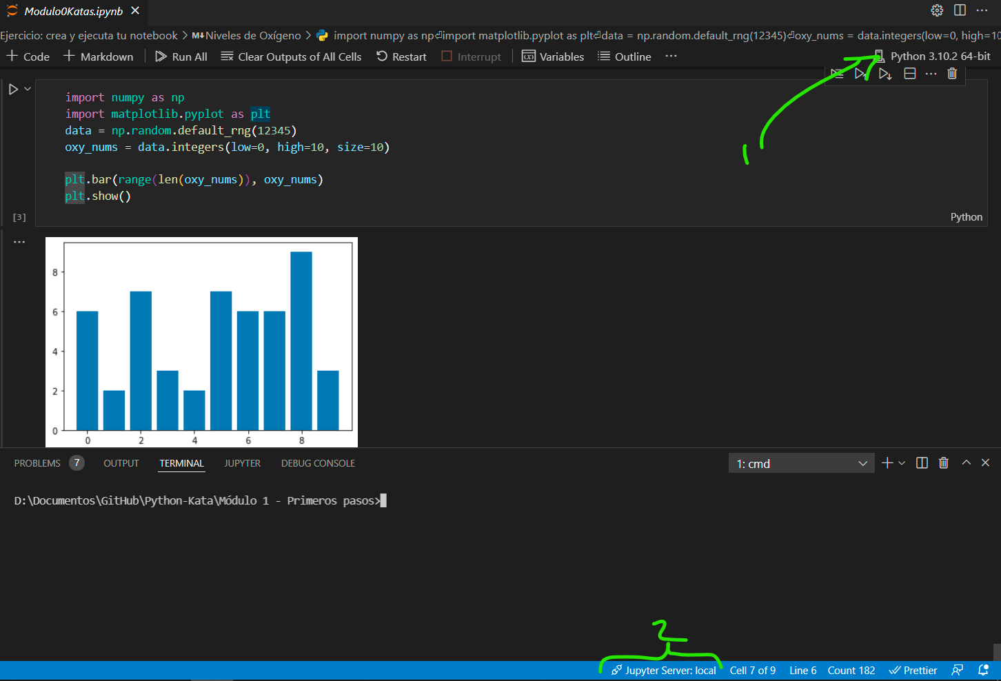Switch to TERMINAL panel tab
The width and height of the screenshot is (1001, 681).
182,463
